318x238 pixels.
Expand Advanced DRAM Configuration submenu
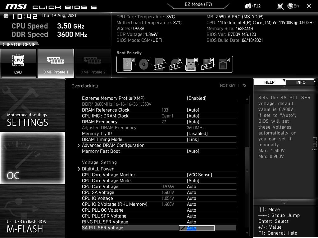click(x=113, y=145)
